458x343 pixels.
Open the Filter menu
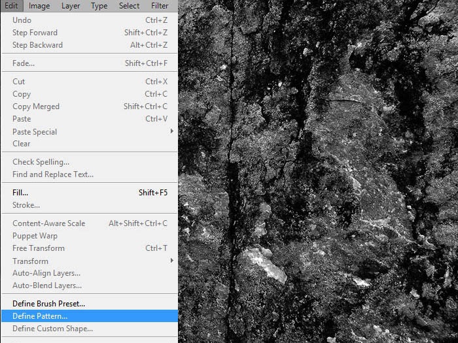click(160, 6)
